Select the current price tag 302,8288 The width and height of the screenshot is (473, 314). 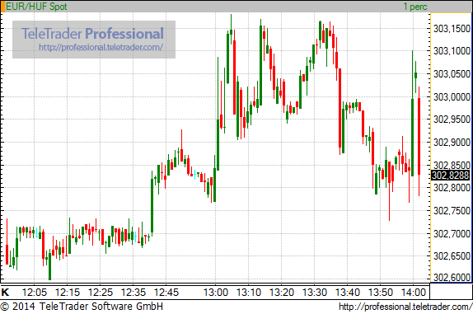point(451,175)
